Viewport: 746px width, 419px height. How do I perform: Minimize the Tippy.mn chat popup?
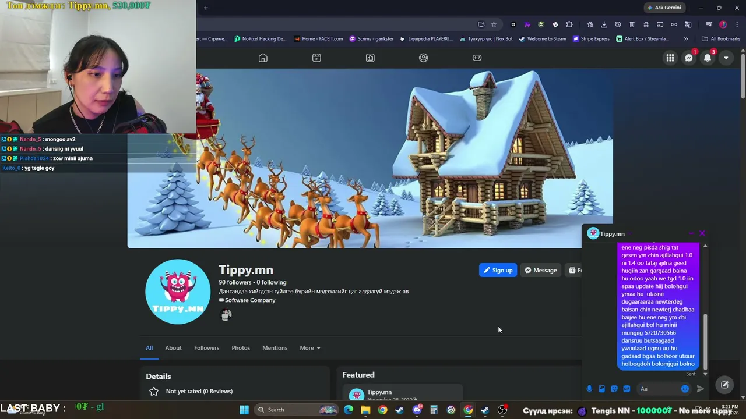tap(691, 233)
